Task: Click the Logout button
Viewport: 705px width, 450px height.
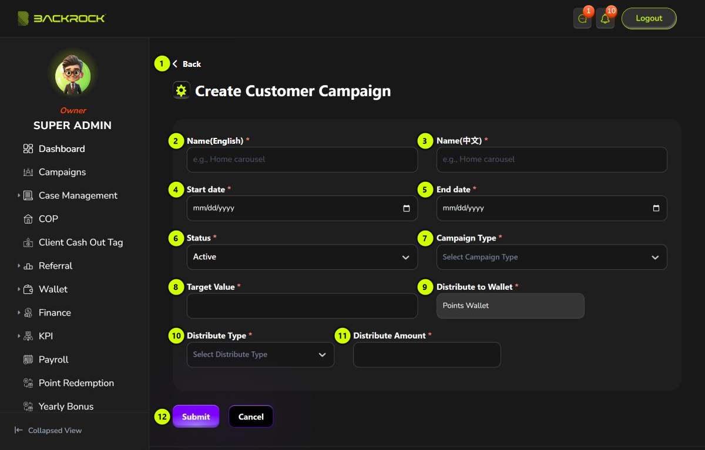Action: pos(649,18)
